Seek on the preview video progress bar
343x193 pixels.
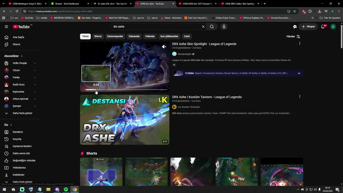pos(125,90)
